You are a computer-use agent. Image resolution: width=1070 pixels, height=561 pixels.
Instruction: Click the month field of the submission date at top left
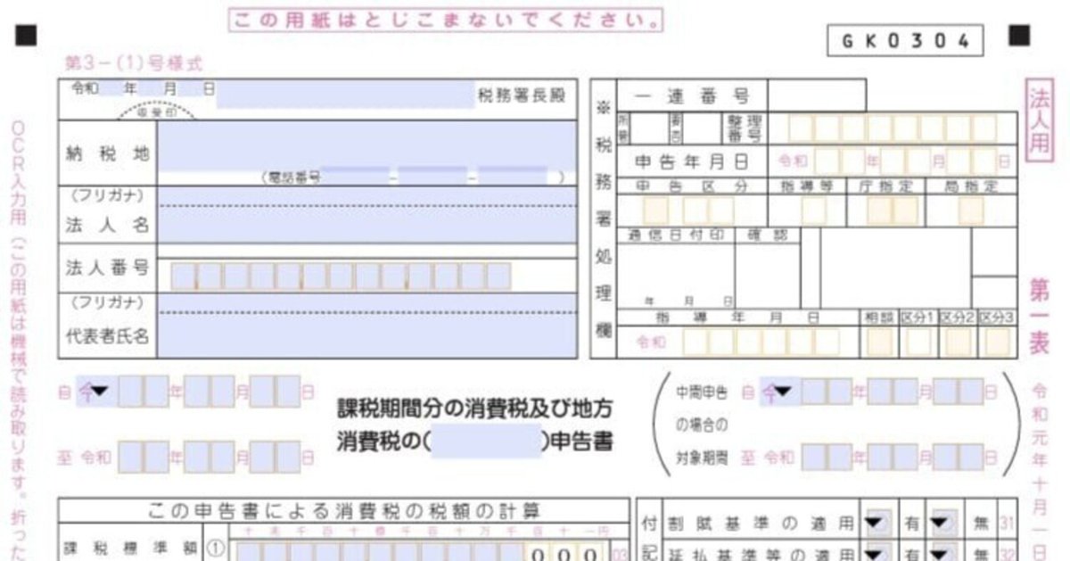(x=150, y=88)
